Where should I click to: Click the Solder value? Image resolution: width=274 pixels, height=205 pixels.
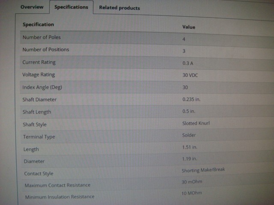pyautogui.click(x=189, y=135)
